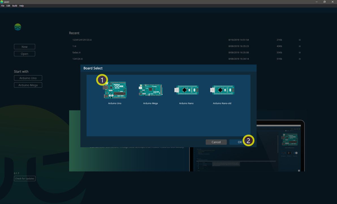Select the Arduino Nano-old board icon
This screenshot has width=337, height=204.
[222, 90]
